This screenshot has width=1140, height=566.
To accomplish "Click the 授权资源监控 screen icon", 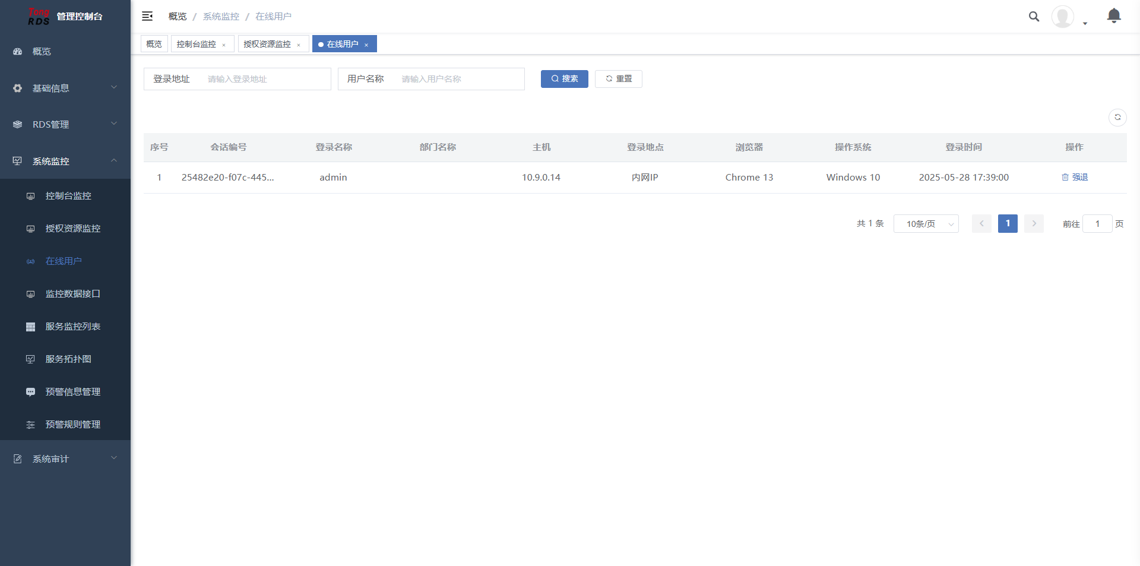I will (x=31, y=229).
